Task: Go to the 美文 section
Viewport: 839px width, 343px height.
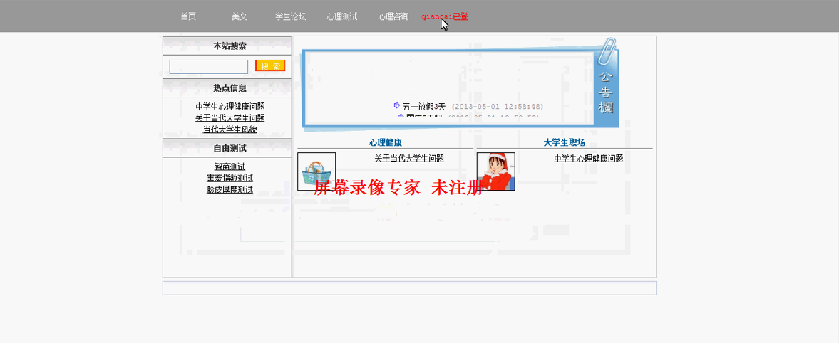Action: click(240, 16)
